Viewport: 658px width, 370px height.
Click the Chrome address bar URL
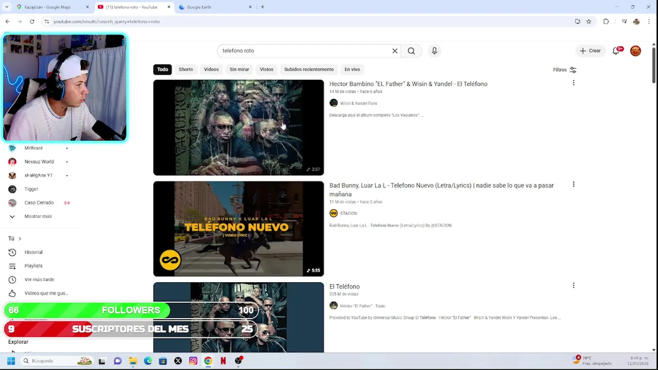106,22
